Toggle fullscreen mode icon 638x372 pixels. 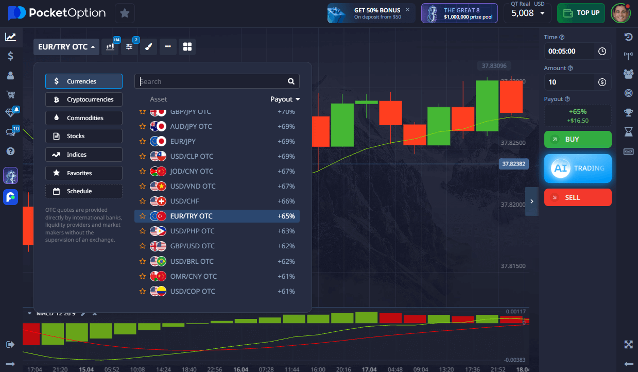628,344
